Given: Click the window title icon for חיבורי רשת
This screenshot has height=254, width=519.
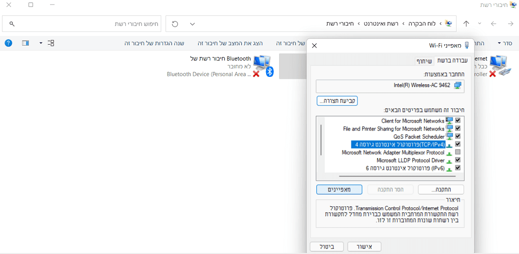Looking at the screenshot, I should [514, 4].
